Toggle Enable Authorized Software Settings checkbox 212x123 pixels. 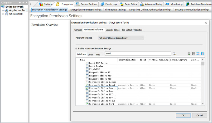coord(76,49)
